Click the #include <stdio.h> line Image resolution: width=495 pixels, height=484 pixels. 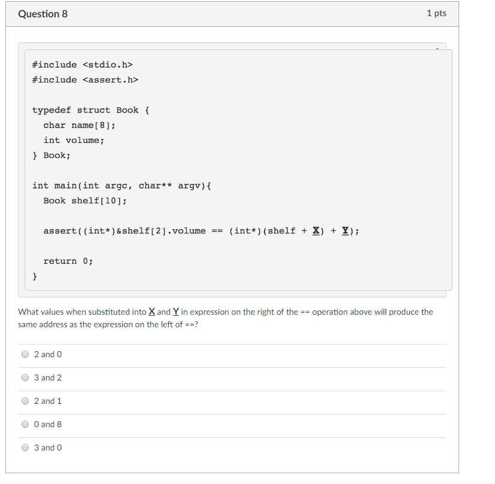[82, 64]
